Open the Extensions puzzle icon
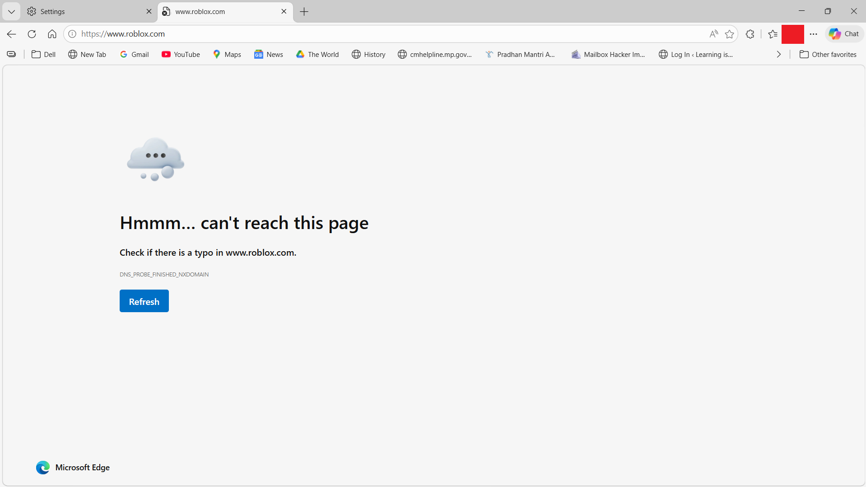Image resolution: width=866 pixels, height=487 pixels. [x=750, y=34]
